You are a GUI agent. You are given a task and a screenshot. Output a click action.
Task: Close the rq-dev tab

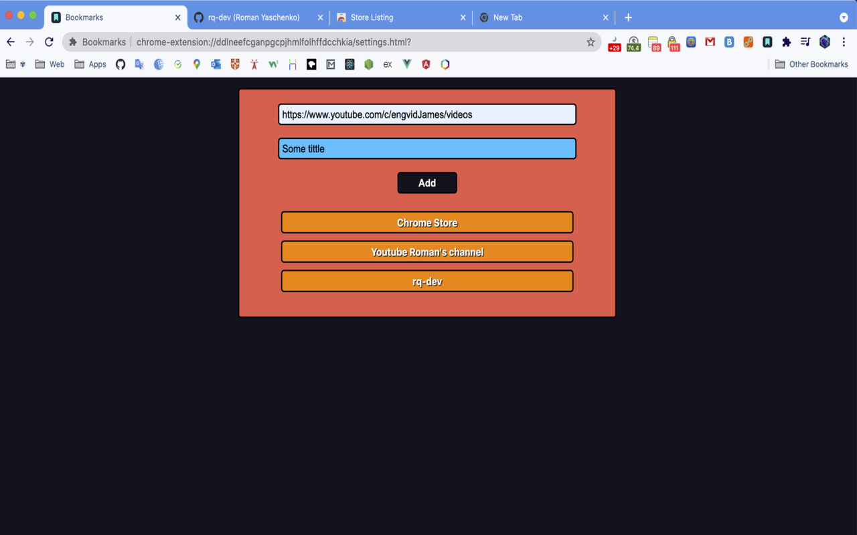click(320, 17)
